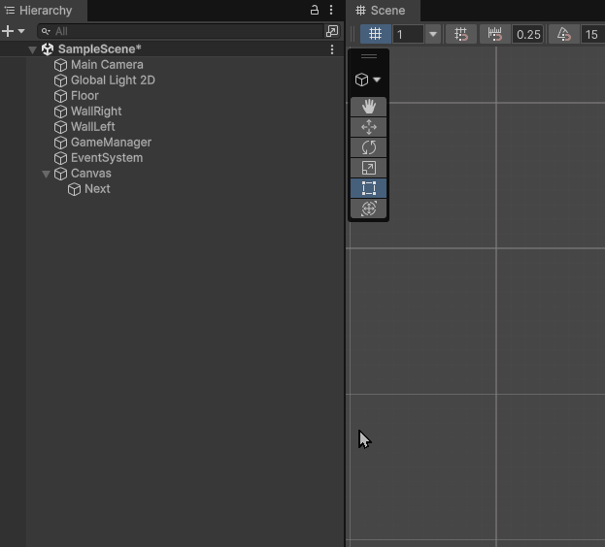The width and height of the screenshot is (605, 547).
Task: Click the GameManager cube icon
Action: coord(60,143)
